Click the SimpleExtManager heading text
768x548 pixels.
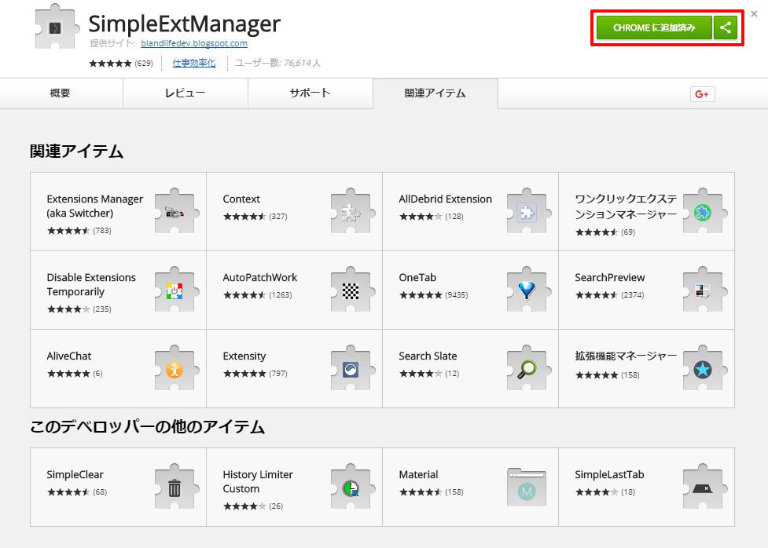coord(184,24)
